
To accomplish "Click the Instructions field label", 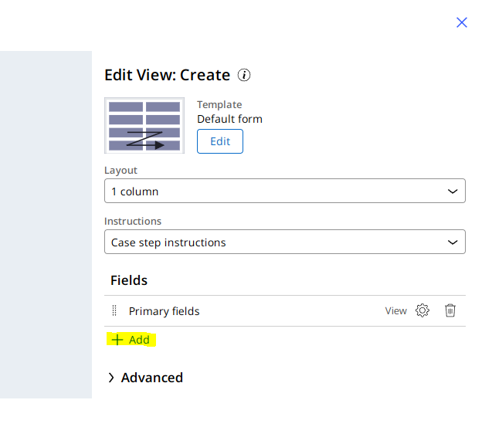I will [133, 221].
